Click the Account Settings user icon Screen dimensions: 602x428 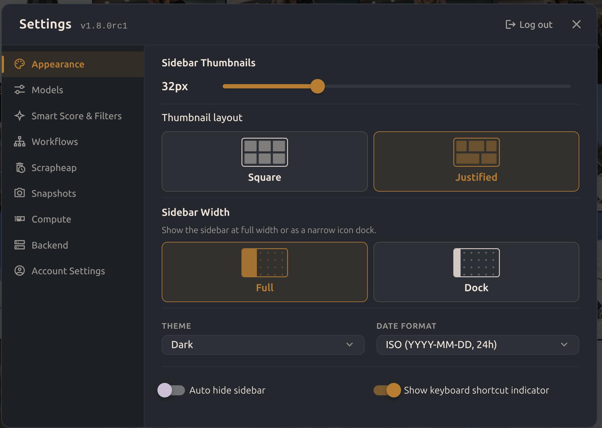[20, 271]
